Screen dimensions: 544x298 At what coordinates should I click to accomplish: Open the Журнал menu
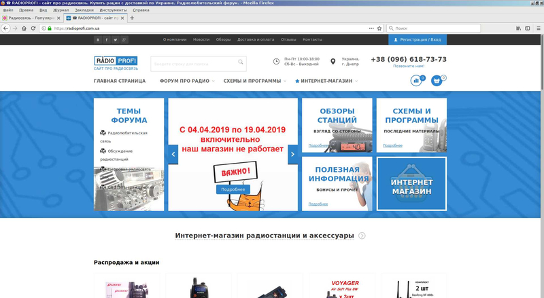pos(61,10)
